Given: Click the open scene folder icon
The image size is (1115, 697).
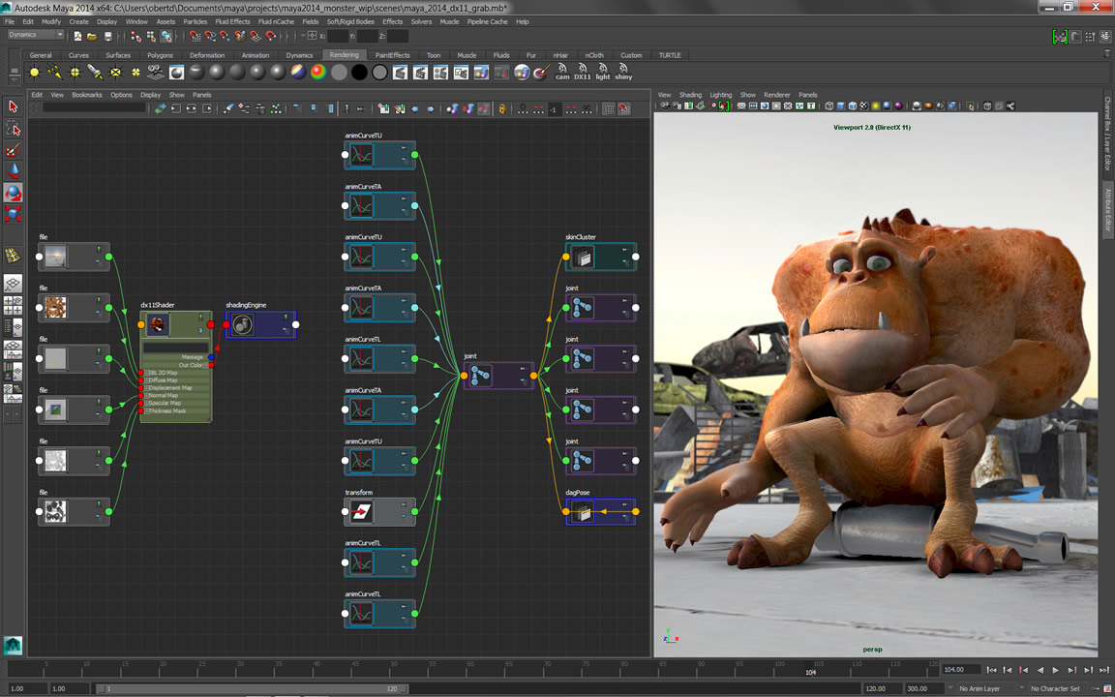Looking at the screenshot, I should 92,36.
